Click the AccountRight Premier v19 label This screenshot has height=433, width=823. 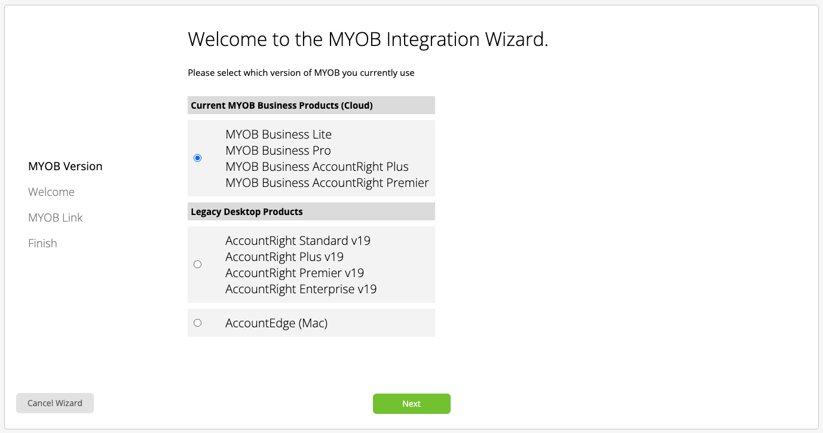[x=293, y=273]
